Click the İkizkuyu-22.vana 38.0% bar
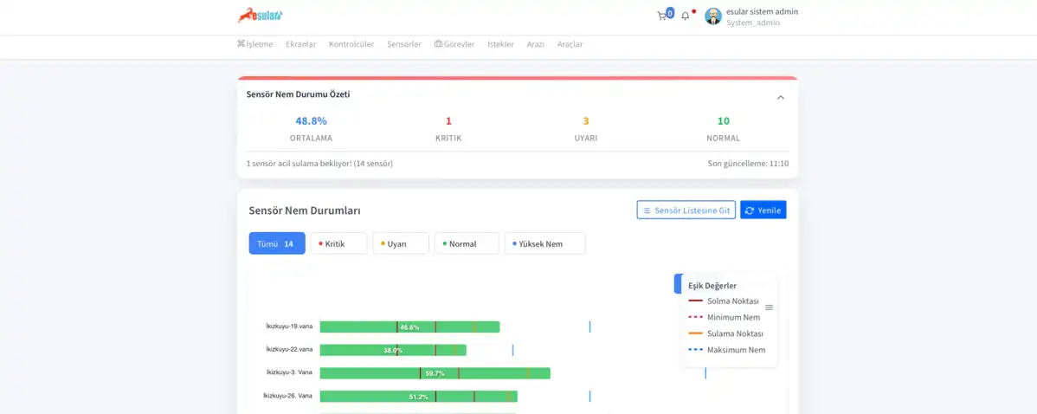 point(393,350)
